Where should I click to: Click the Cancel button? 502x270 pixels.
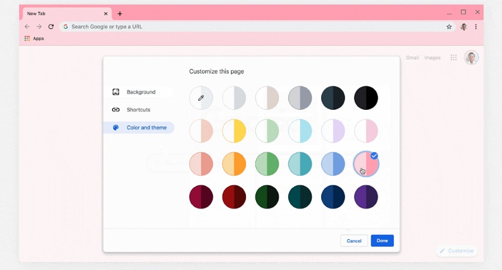354,241
